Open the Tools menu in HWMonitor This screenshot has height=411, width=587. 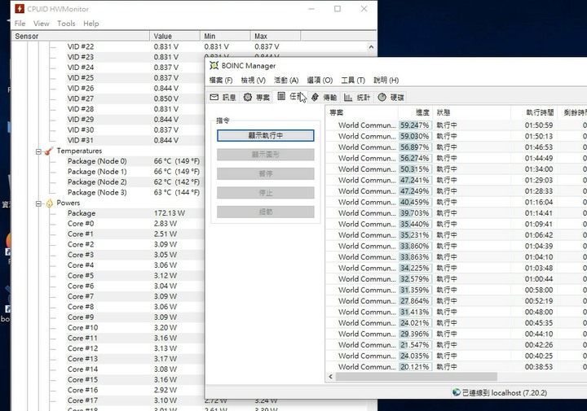coord(66,24)
